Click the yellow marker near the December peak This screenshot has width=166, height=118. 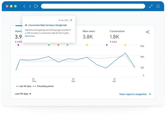point(87,45)
